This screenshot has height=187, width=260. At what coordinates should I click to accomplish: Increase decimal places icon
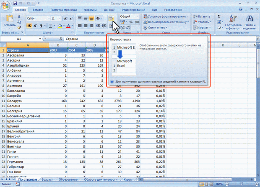click(x=122, y=28)
